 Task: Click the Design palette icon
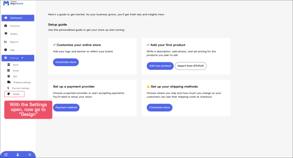pos(9,94)
